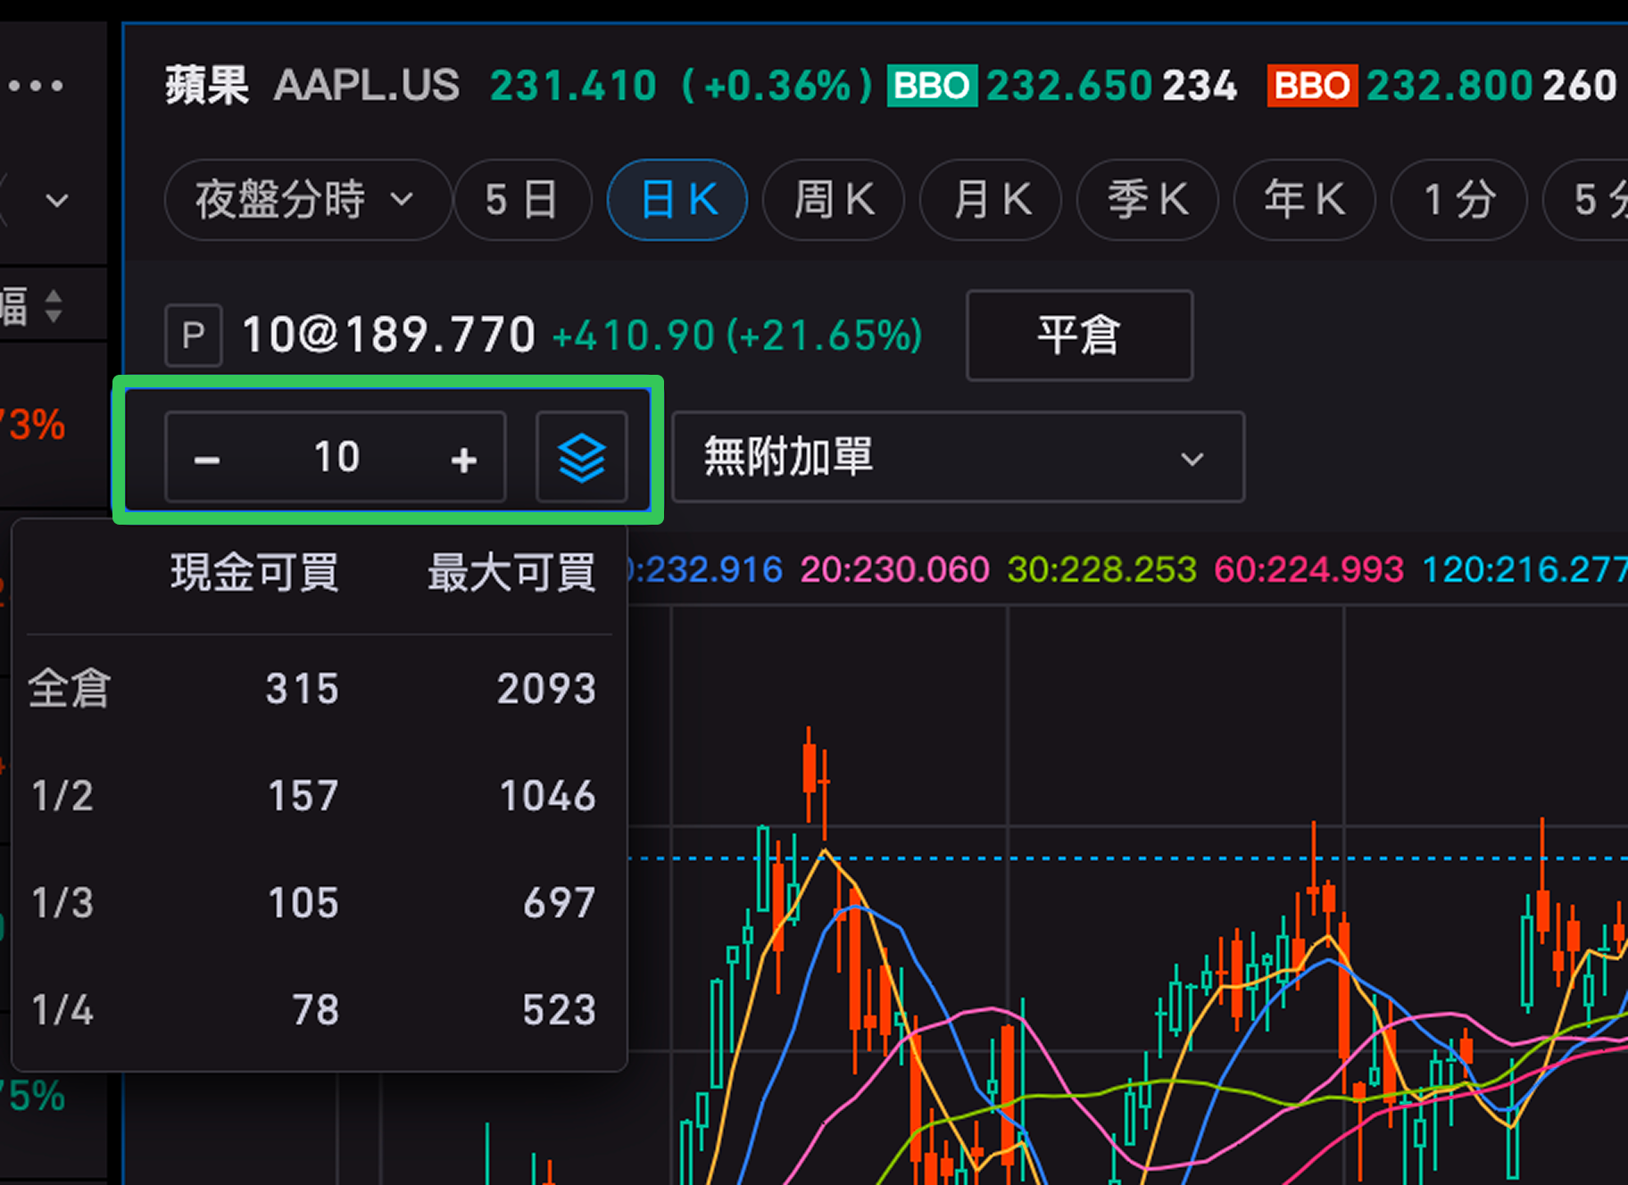This screenshot has width=1628, height=1185.
Task: Choose 全倉 cash buyable 315
Action: [302, 689]
